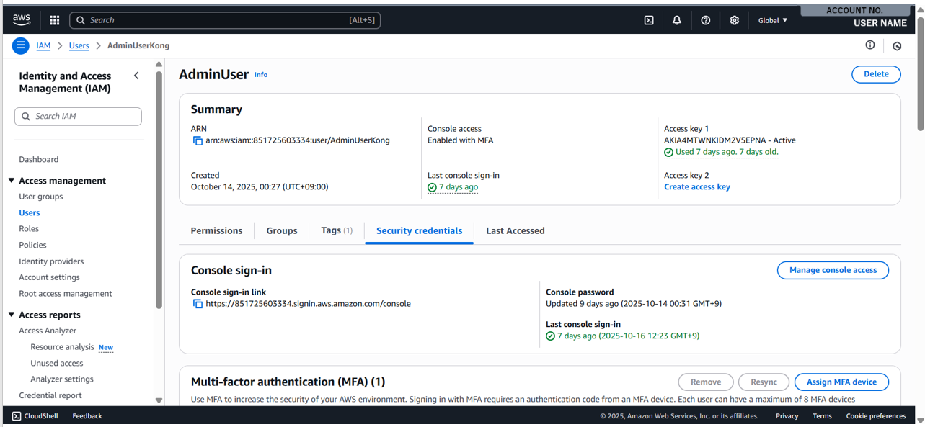Copy the user ARN with copy icon
Screen dimensions: 925x427
[198, 141]
